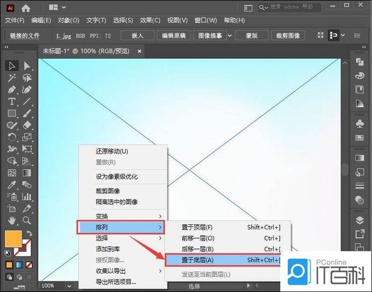Open the 效果(C) menu
372x292 pixels.
point(150,20)
